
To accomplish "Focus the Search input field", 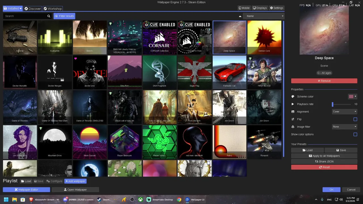I will point(25,16).
